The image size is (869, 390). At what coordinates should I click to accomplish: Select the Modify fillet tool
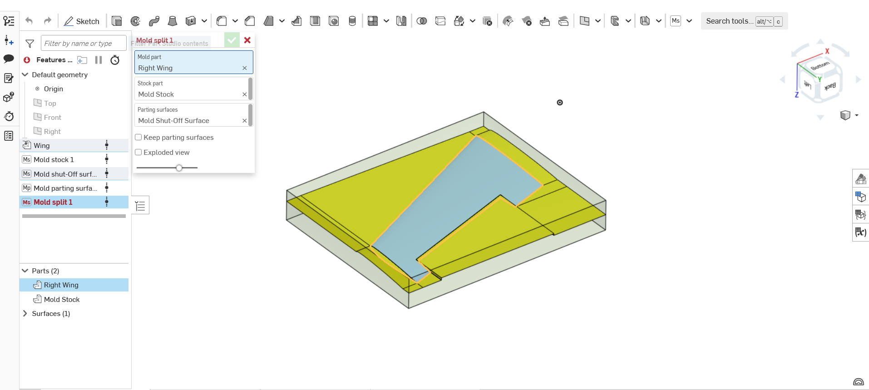tap(508, 21)
